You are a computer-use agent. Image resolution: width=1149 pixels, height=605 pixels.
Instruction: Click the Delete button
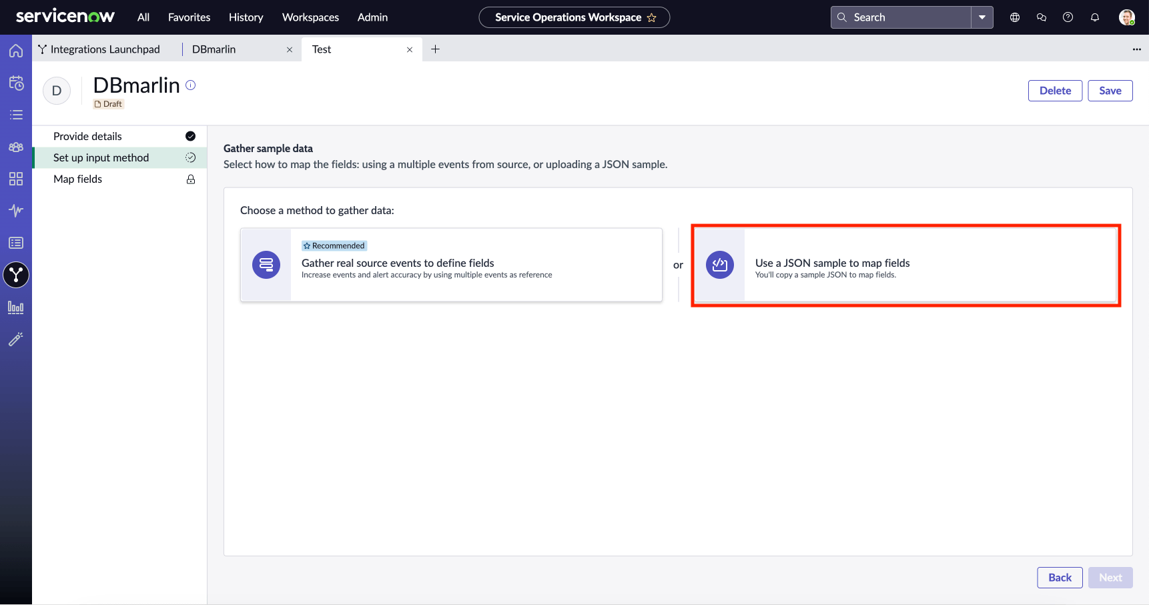pos(1055,91)
